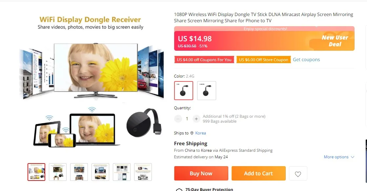Click Buy Now button

201,173
